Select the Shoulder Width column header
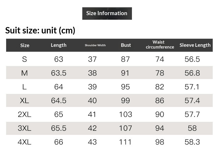Image resolution: width=218 pixels, height=157 pixels. coord(95,45)
